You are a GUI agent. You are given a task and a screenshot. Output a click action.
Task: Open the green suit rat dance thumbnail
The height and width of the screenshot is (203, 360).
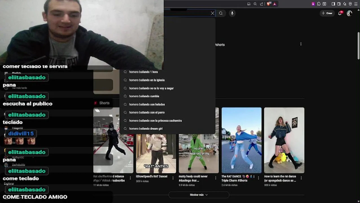(199, 154)
